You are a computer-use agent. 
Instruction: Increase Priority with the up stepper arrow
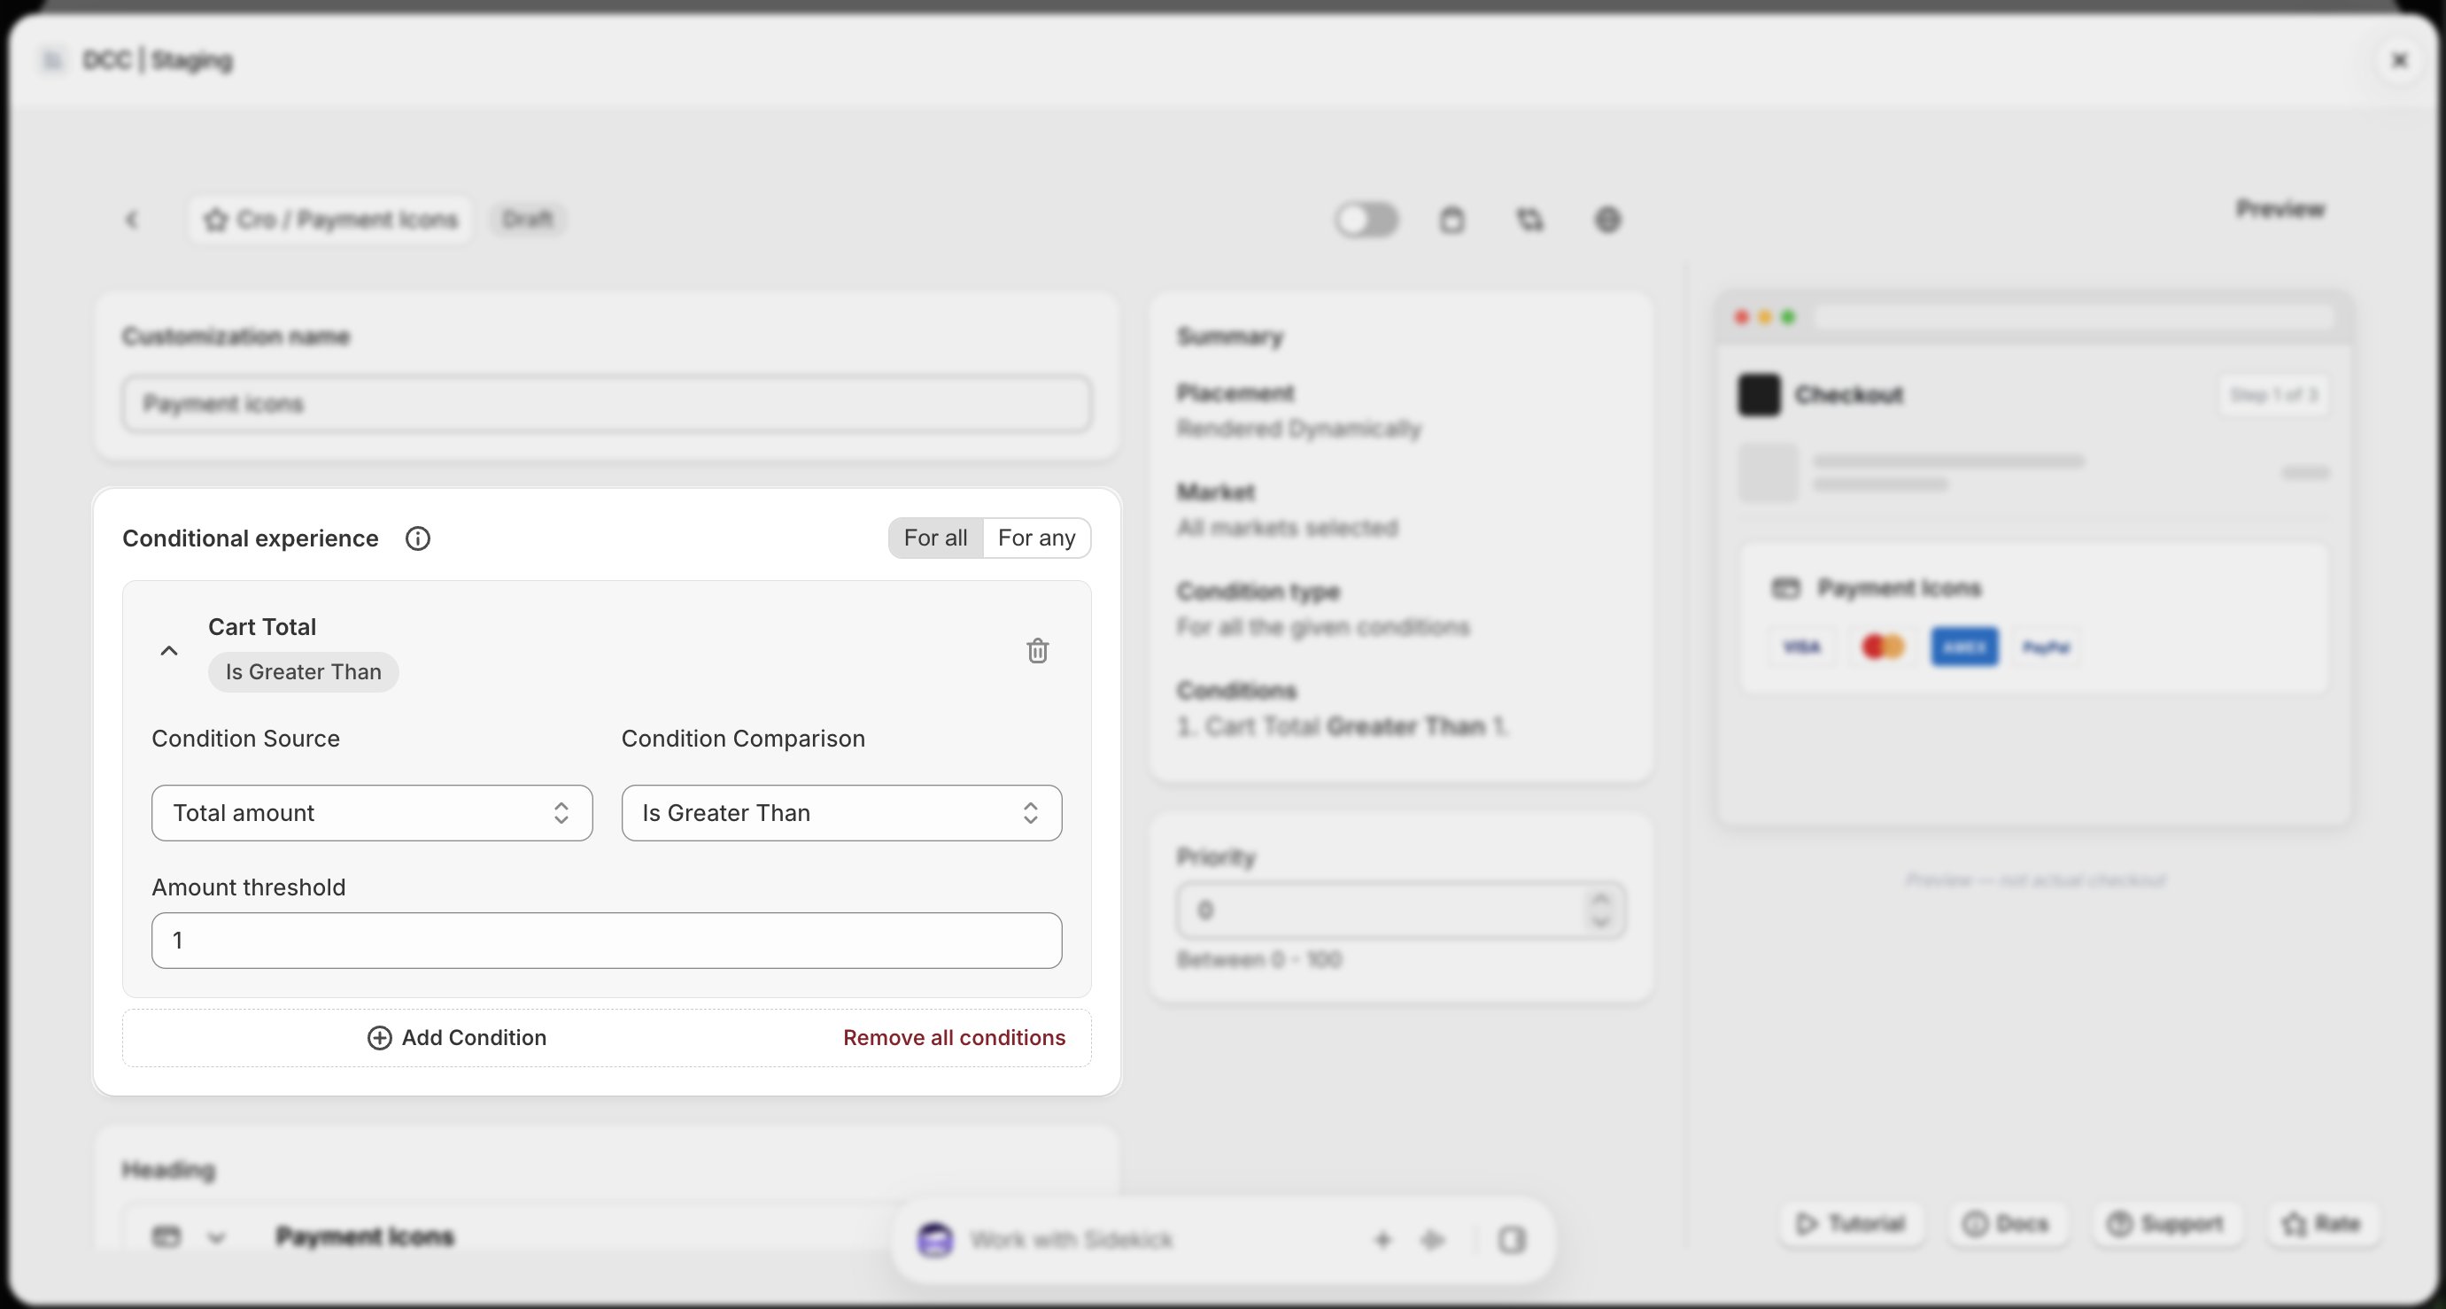1601,899
